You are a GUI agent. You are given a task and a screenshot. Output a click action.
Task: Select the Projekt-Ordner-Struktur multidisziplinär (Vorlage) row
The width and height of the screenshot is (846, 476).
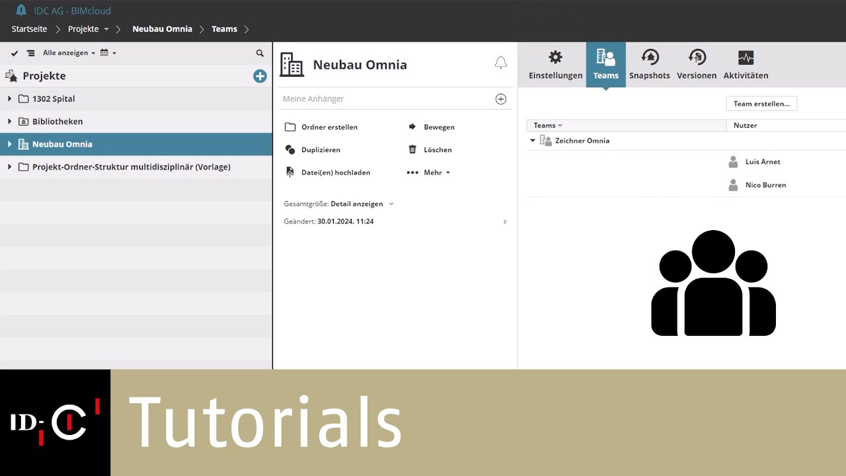136,167
